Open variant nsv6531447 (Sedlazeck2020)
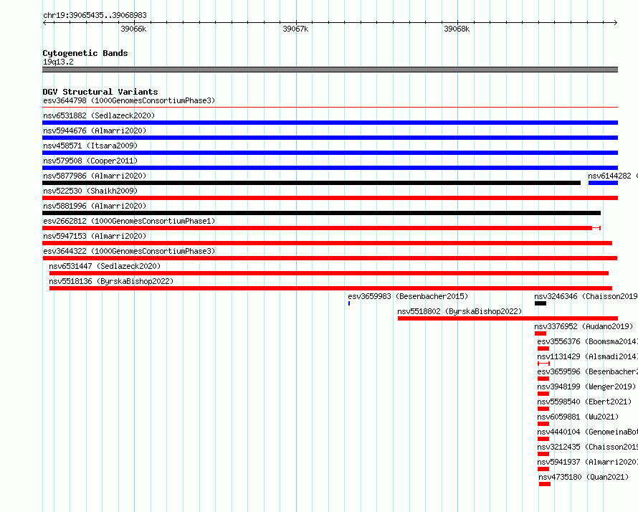The height and width of the screenshot is (512, 638). pos(105,266)
